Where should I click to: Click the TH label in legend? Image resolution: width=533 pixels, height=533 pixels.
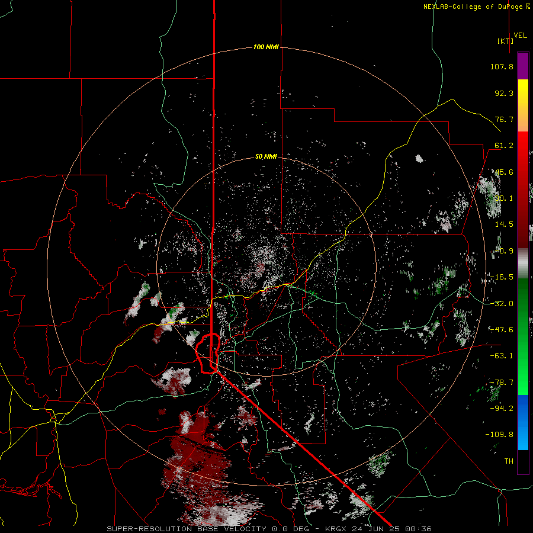pos(509,461)
